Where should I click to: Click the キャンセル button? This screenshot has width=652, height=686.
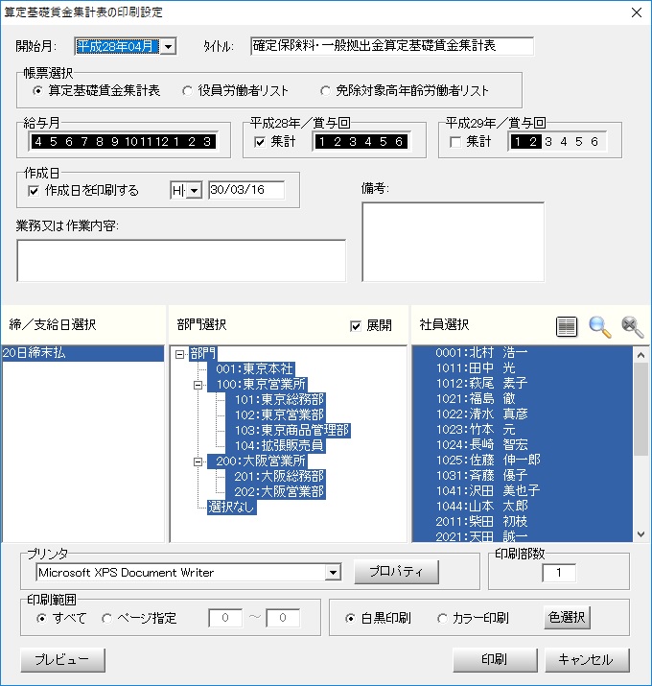[x=587, y=660]
